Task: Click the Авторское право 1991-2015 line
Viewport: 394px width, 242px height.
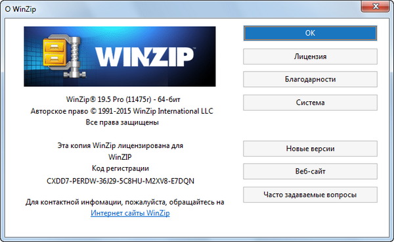Action: click(x=122, y=111)
